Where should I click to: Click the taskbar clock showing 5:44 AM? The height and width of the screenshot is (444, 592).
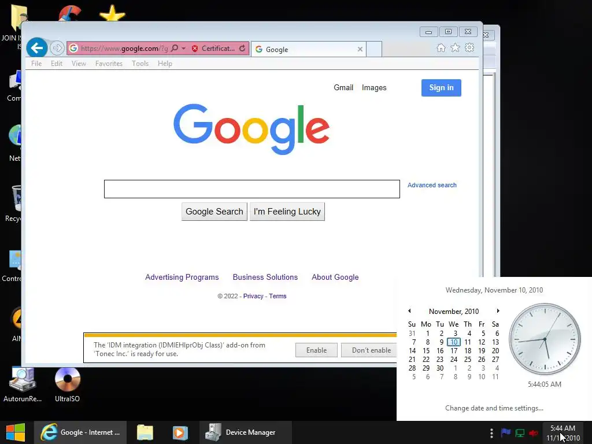(563, 432)
